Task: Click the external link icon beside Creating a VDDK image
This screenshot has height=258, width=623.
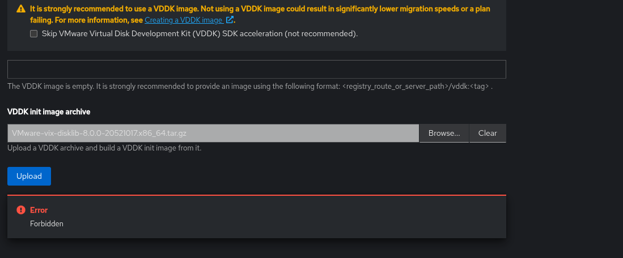Action: click(x=230, y=20)
